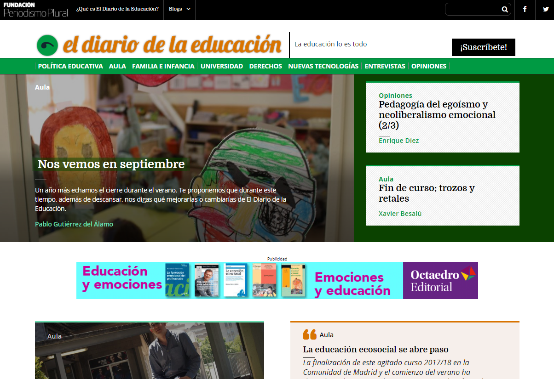Click the search magnifier icon

tap(504, 9)
